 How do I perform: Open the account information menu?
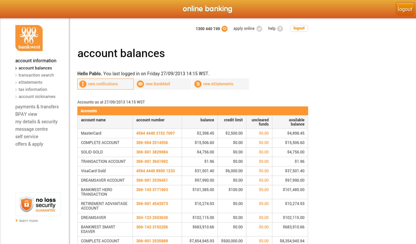click(x=36, y=61)
